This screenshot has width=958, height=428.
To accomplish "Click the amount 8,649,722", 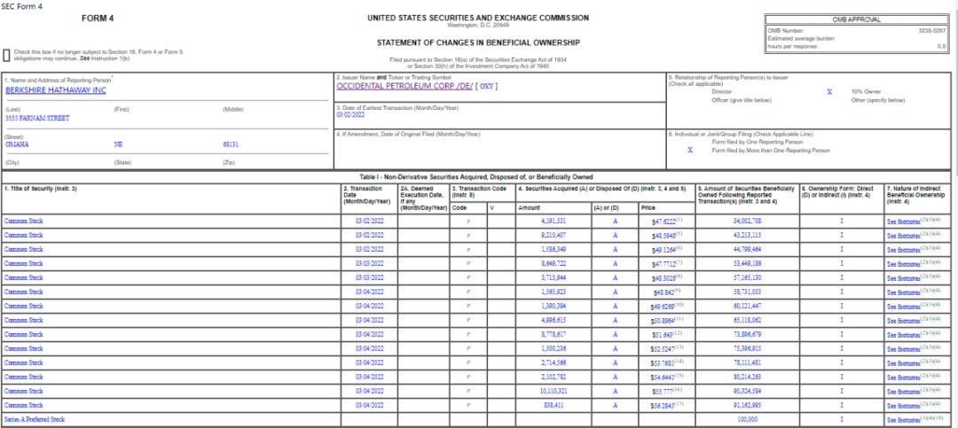I will [x=554, y=264].
